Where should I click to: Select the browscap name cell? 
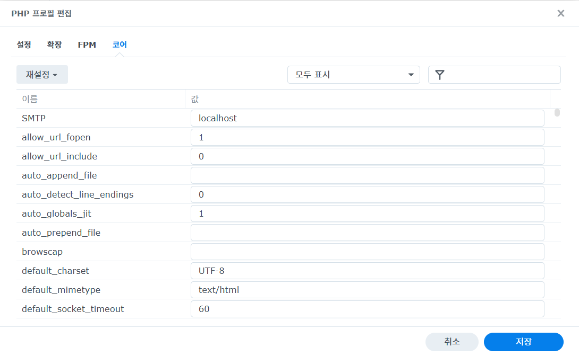coord(100,252)
